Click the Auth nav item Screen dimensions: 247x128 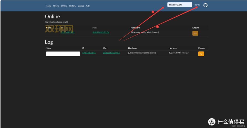pyautogui.click(x=88, y=6)
